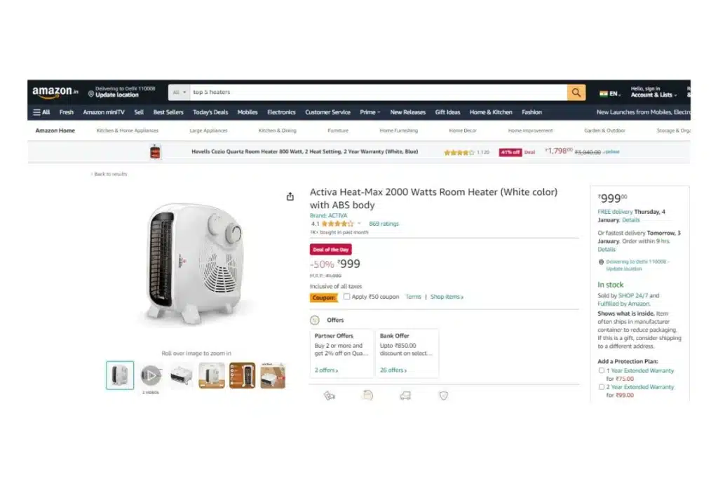Expand the star rating breakdown arrow

[x=359, y=224]
